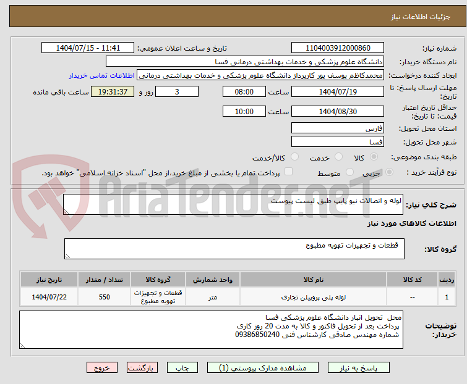The image size is (467, 384).
Task: Click the پاسخ به نیاز button
Action: 359,368
